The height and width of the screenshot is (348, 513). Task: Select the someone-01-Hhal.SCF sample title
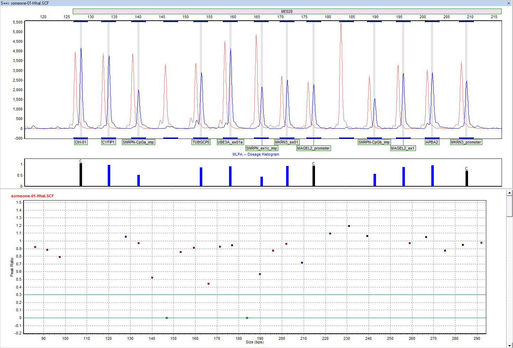tap(32, 196)
